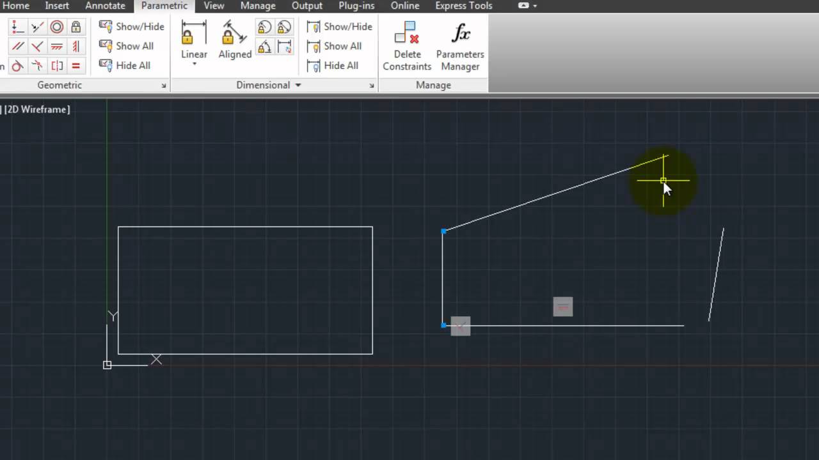Open Geometric panel dialog launcher arrow
This screenshot has width=819, height=460.
(164, 86)
